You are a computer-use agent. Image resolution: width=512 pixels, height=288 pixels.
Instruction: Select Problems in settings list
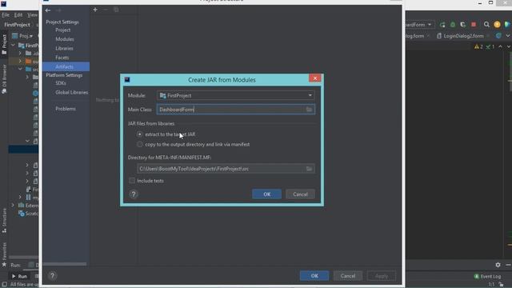coord(66,109)
